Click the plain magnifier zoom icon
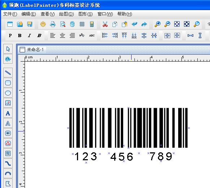 [x=197, y=24]
